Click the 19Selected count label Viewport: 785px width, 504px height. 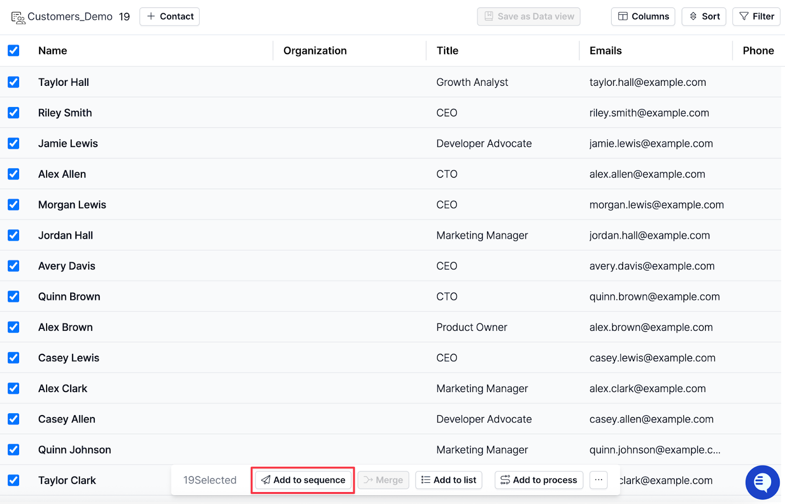click(209, 480)
